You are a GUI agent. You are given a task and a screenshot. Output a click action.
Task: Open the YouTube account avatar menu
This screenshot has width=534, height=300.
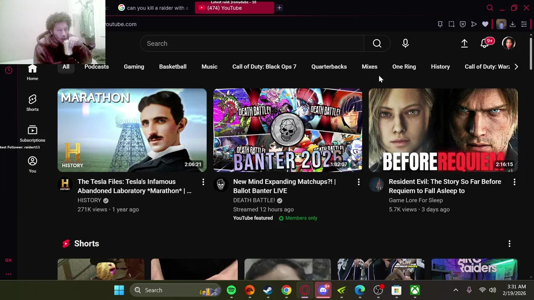[x=509, y=43]
